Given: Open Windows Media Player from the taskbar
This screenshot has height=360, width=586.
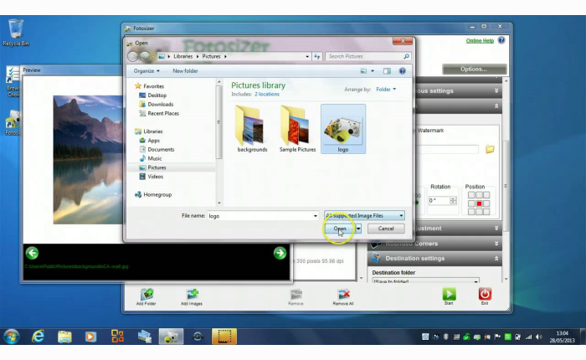Looking at the screenshot, I should click(x=90, y=337).
